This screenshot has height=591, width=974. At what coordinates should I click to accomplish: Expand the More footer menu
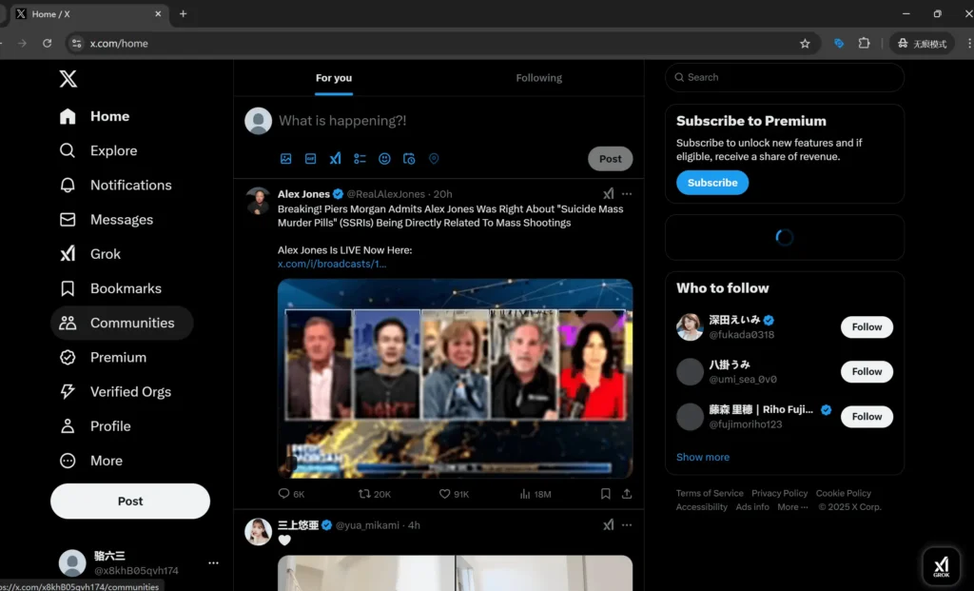792,506
